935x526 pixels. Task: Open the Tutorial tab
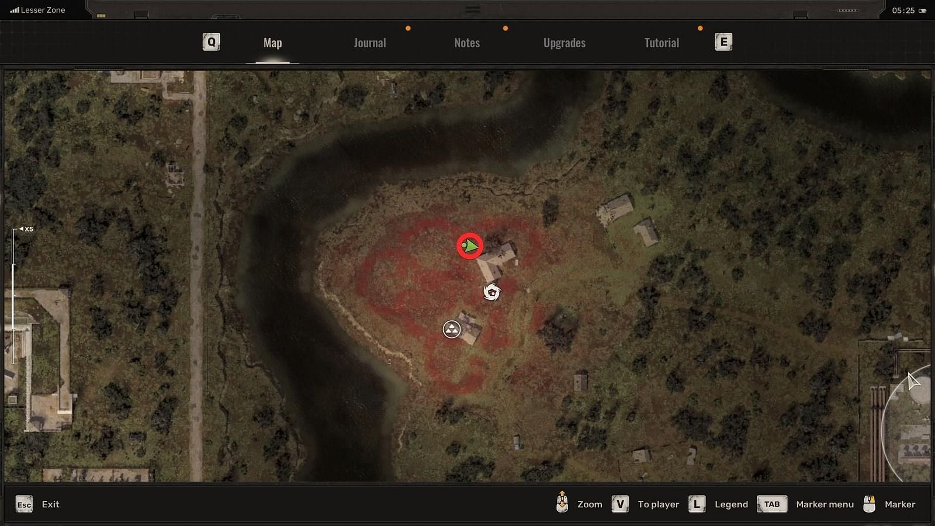click(x=661, y=43)
